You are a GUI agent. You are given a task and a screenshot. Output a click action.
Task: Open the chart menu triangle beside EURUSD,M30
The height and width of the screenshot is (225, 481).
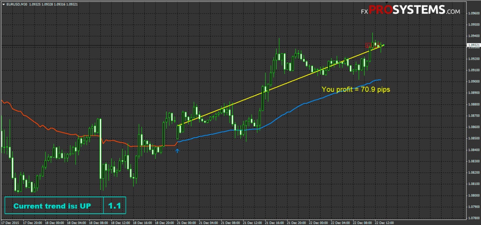[3, 4]
